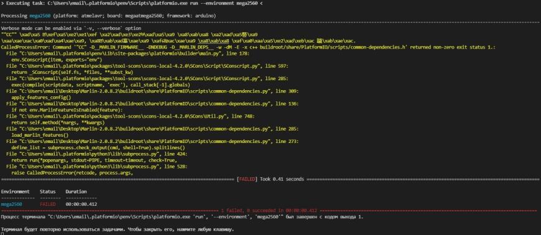
Task: Open the subprocess.py line 424 file link
Action: [x=96, y=154]
